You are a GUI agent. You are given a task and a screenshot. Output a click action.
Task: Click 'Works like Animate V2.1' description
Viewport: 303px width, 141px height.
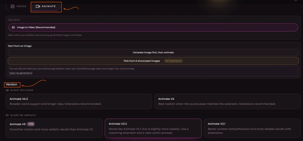(x=149, y=131)
